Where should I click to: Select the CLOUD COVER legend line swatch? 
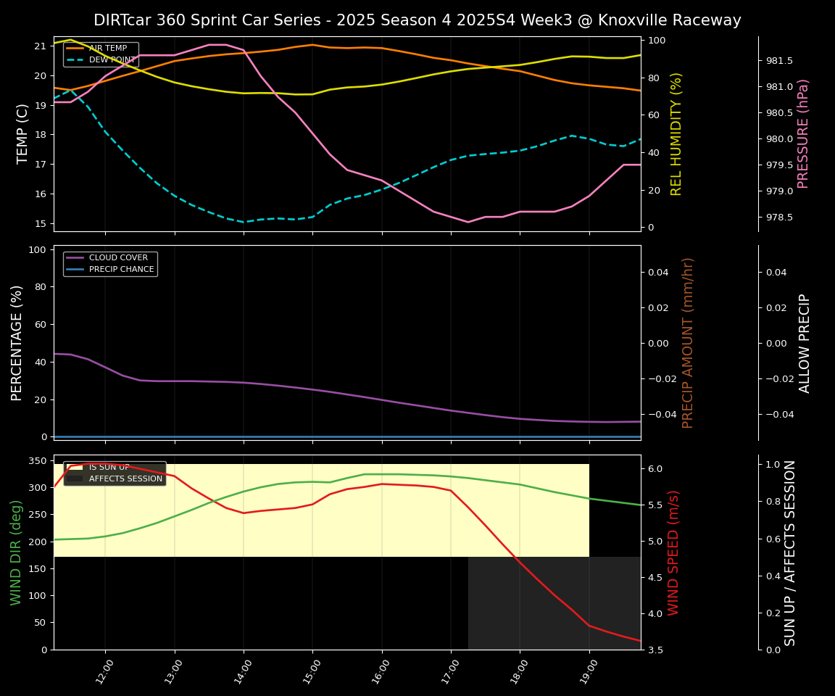click(75, 258)
